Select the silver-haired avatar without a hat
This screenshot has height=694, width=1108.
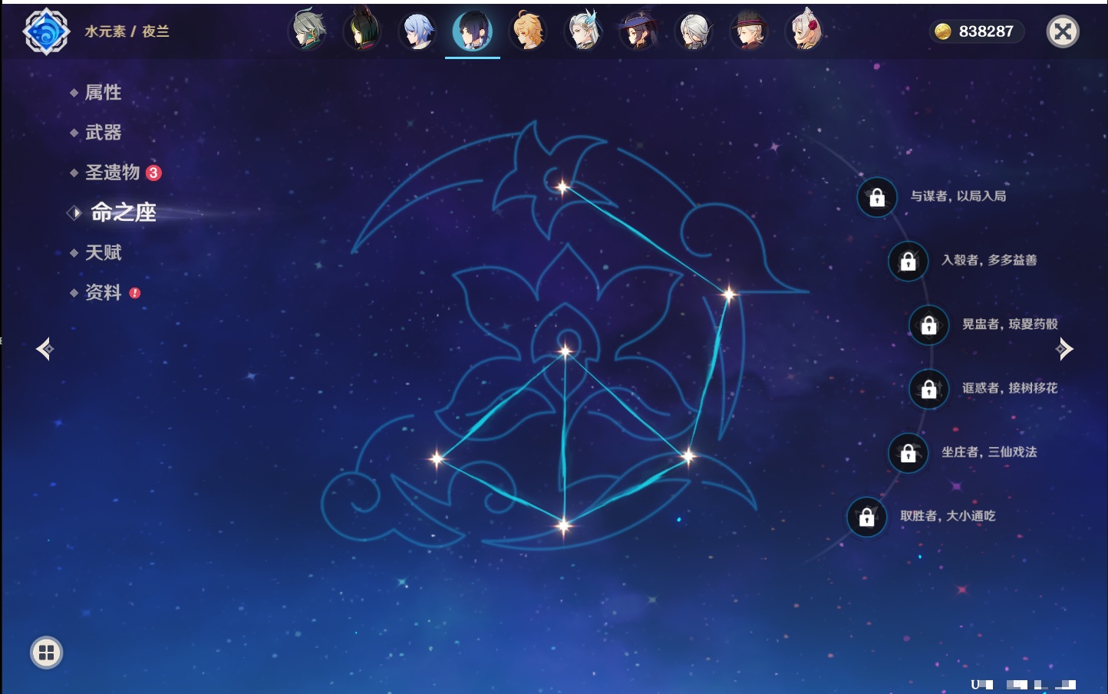coord(694,31)
